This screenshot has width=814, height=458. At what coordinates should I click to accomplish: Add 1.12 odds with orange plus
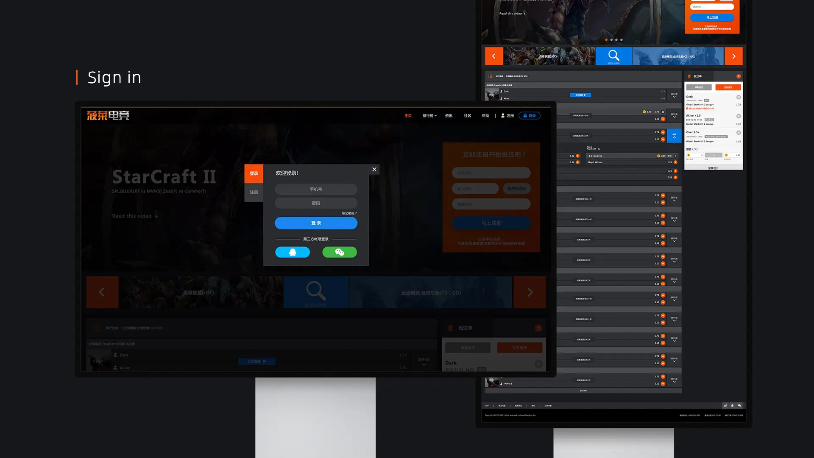pos(577,156)
